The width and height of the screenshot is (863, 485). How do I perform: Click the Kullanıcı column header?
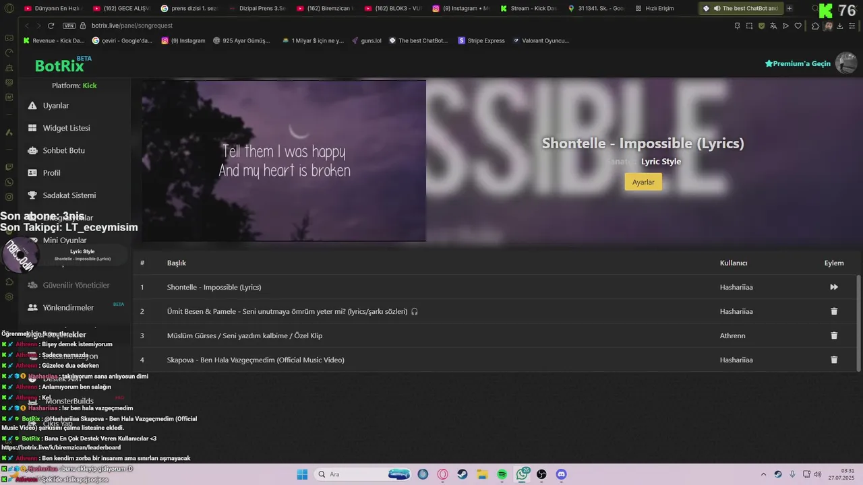coord(734,263)
